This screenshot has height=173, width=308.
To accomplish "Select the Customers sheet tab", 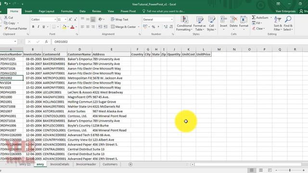I will pyautogui.click(x=110, y=164).
